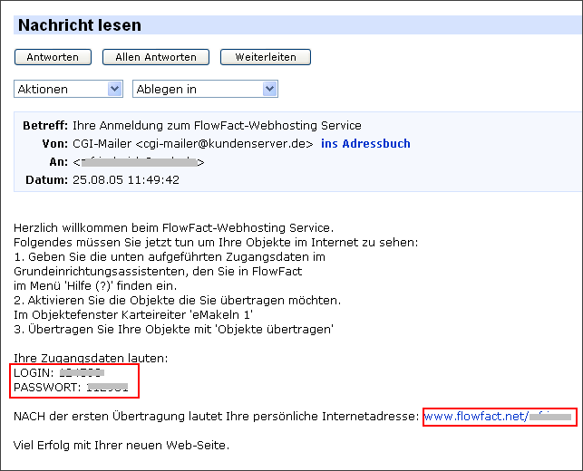Open the Aktionen dropdown

[x=68, y=89]
